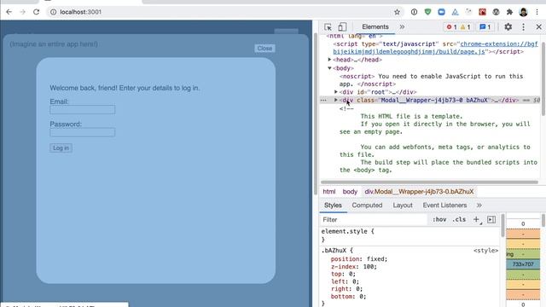Select div.Modal__Wrapper breadcrumb item
Screen dimensions: 546x307
coord(419,191)
